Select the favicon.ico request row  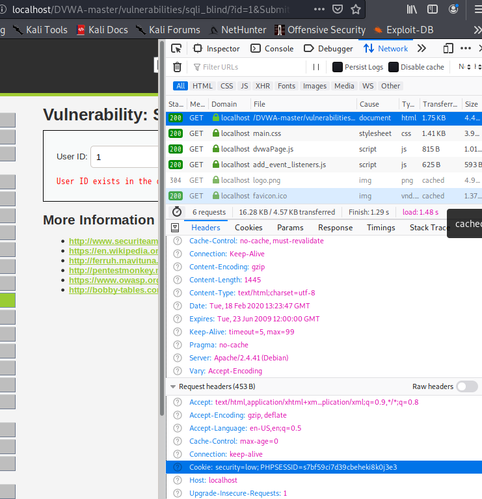pyautogui.click(x=324, y=196)
